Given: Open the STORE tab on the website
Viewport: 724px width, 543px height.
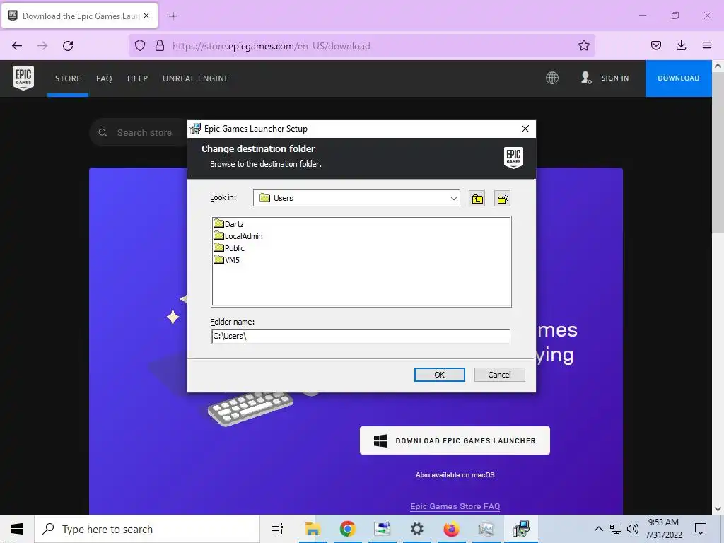Looking at the screenshot, I should click(68, 78).
